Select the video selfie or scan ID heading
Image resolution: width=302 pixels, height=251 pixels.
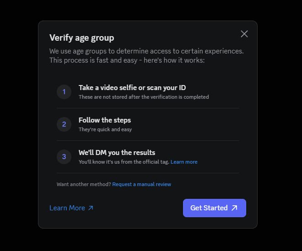pyautogui.click(x=132, y=88)
